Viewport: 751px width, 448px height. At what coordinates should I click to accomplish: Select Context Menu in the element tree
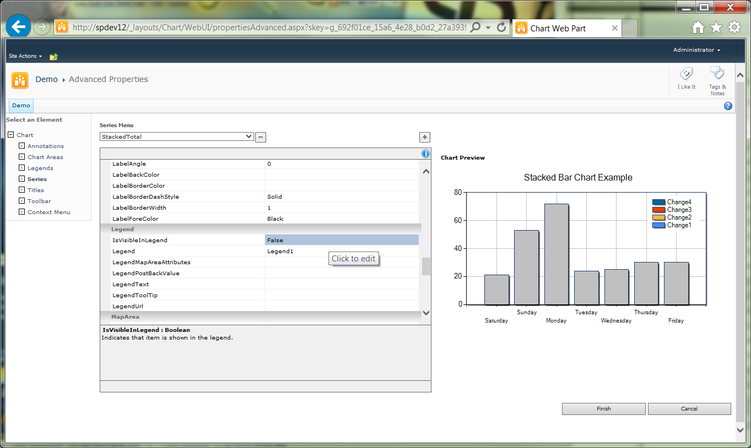click(49, 212)
